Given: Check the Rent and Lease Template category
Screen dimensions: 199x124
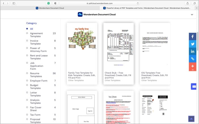Looking at the screenshot, I should tap(27, 55).
